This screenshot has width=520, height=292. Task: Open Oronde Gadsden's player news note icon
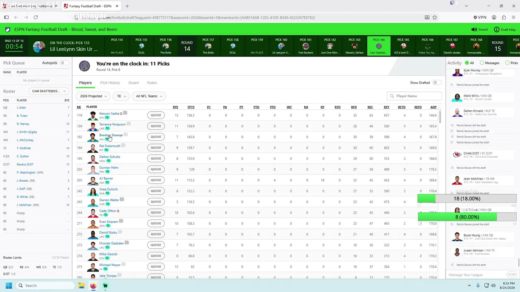click(127, 243)
